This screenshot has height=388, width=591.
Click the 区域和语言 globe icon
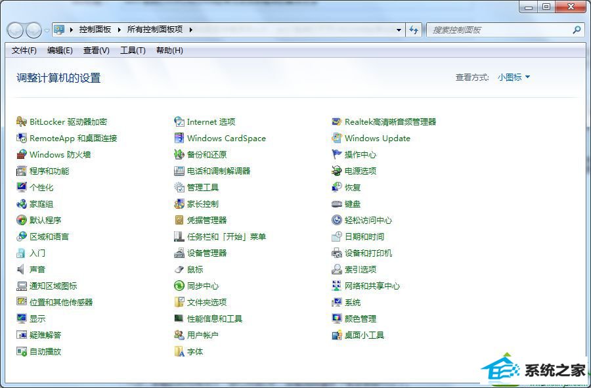point(22,236)
